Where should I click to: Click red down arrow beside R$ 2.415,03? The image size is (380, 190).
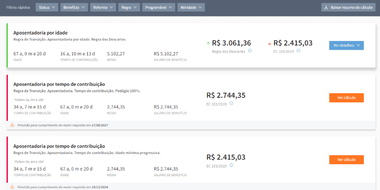click(x=270, y=44)
